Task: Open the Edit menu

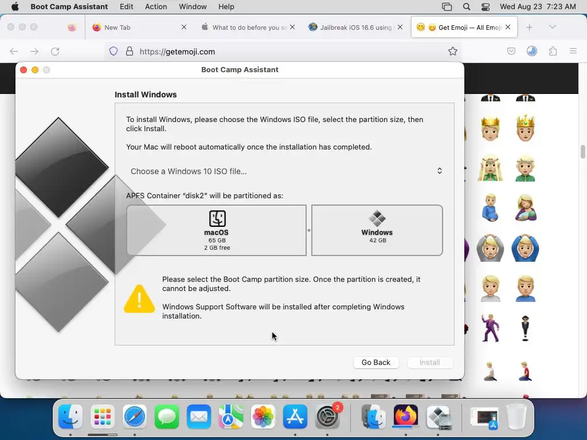Action: (x=127, y=7)
